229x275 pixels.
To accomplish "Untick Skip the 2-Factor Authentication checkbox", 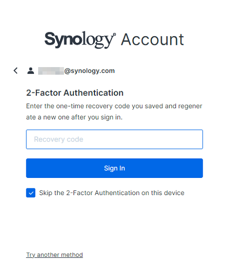I will [x=31, y=193].
